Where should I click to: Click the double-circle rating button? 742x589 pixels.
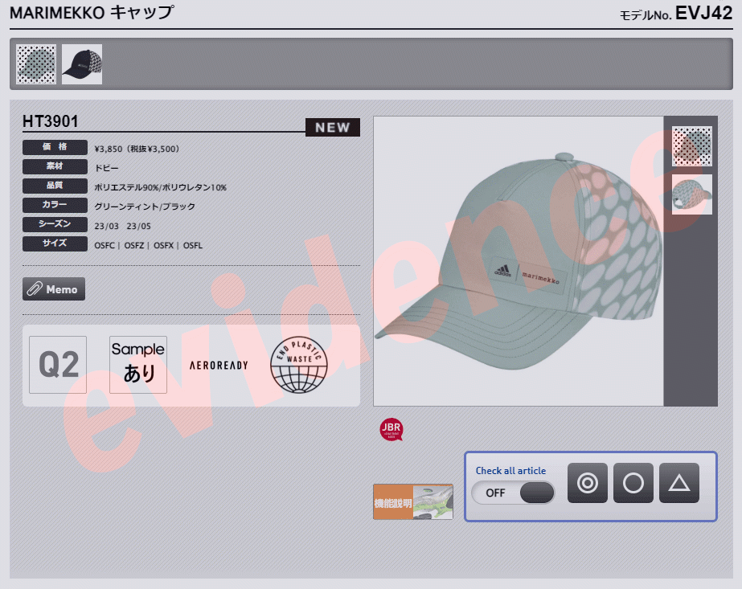587,483
